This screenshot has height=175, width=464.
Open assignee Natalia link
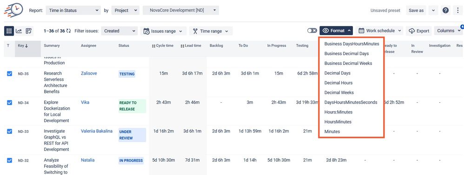pyautogui.click(x=87, y=160)
